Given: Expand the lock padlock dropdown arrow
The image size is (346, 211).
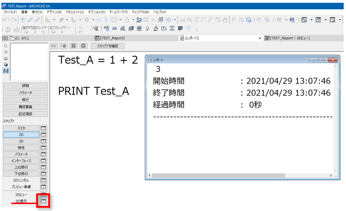Looking at the screenshot, I should 133,20.
